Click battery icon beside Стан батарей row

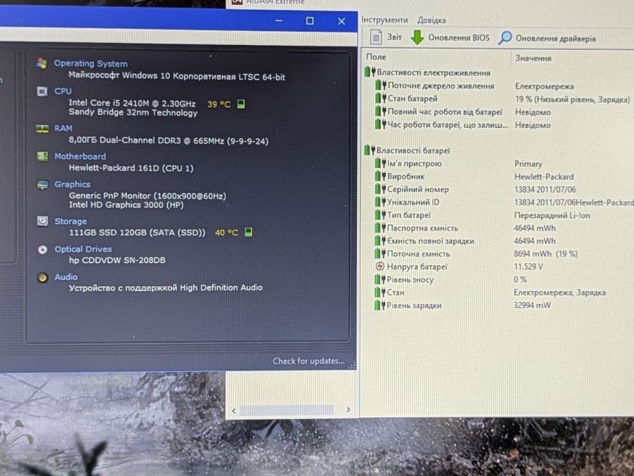pos(380,98)
